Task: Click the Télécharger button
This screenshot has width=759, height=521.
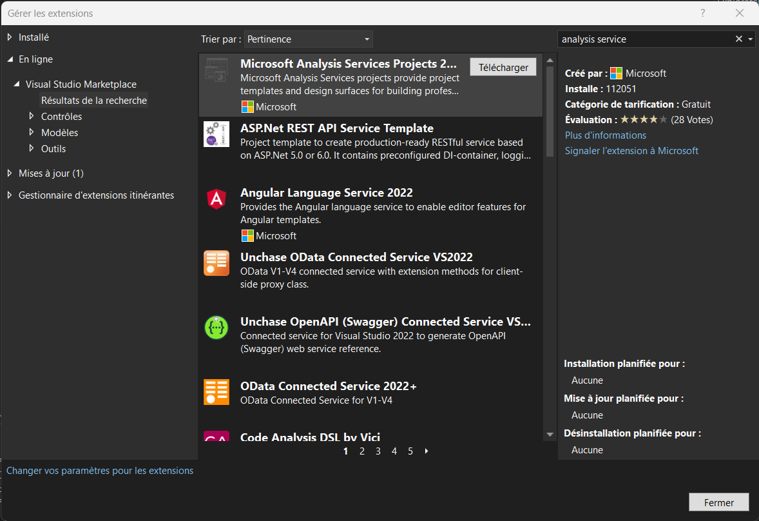Action: click(x=503, y=67)
